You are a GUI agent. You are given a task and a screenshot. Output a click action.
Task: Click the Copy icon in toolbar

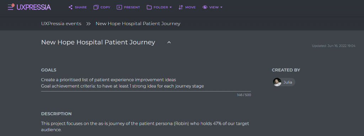tap(96, 7)
